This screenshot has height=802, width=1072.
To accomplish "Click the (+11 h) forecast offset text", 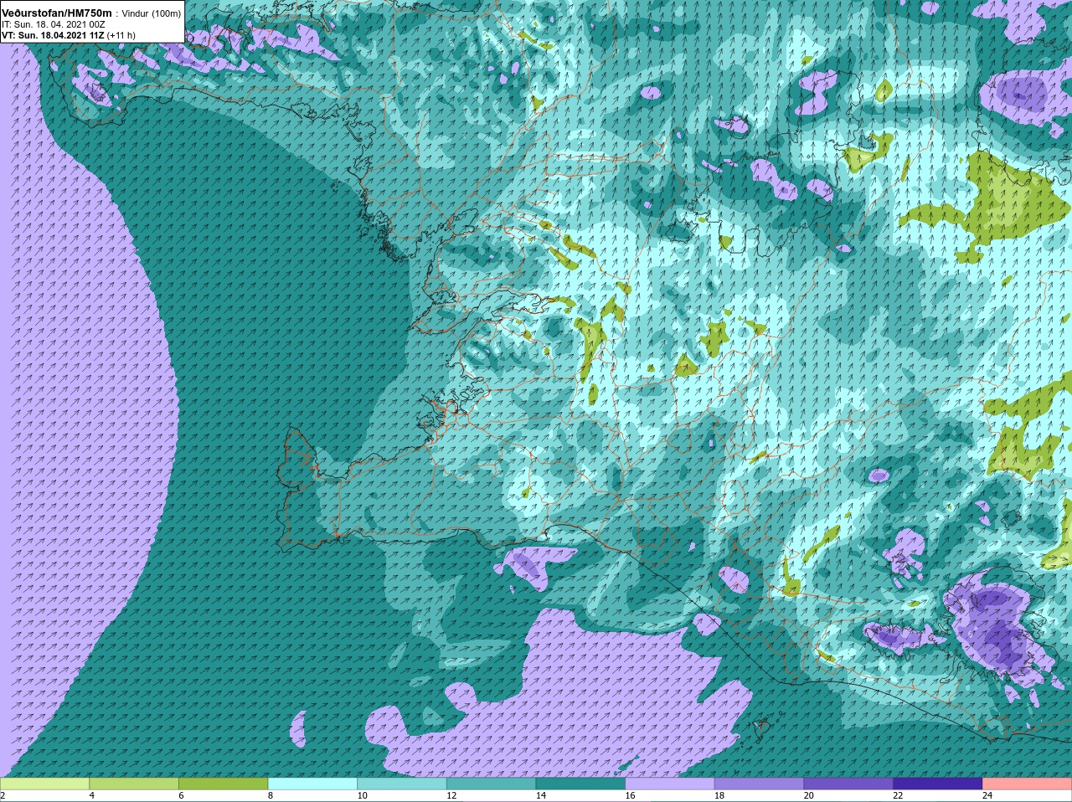I will pyautogui.click(x=121, y=36).
